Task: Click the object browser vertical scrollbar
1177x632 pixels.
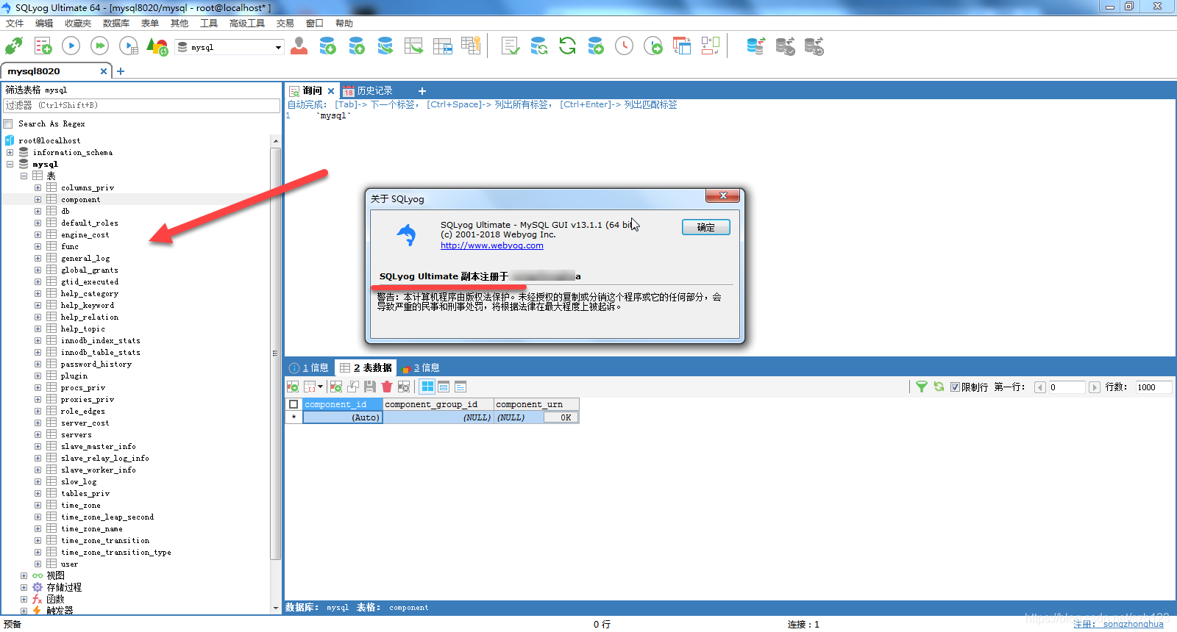Action: click(x=275, y=353)
